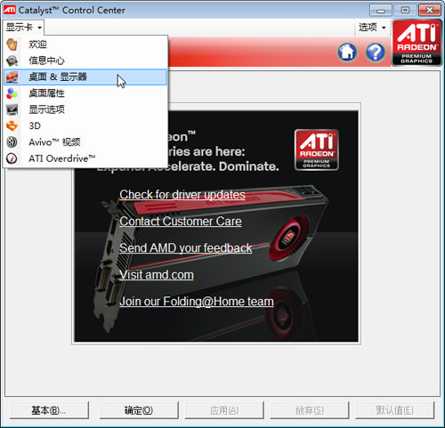Open the Check for driver updates link
The width and height of the screenshot is (445, 428).
pyautogui.click(x=182, y=195)
